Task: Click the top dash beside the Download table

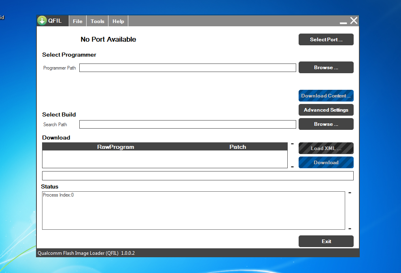Action: [x=292, y=144]
